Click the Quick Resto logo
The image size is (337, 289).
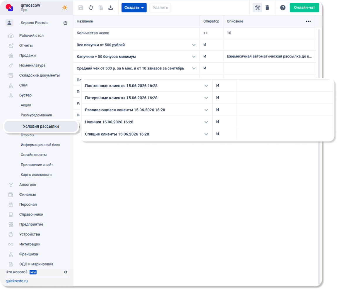9,8
